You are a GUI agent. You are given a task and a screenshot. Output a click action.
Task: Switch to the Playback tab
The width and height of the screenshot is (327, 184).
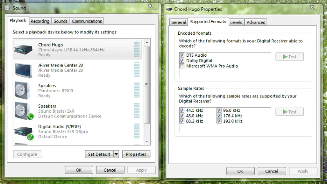tap(18, 21)
